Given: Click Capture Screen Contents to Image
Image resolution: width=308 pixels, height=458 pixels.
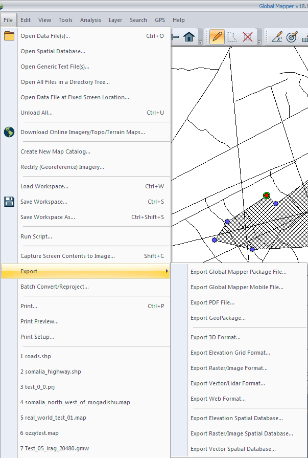Looking at the screenshot, I should click(67, 256).
